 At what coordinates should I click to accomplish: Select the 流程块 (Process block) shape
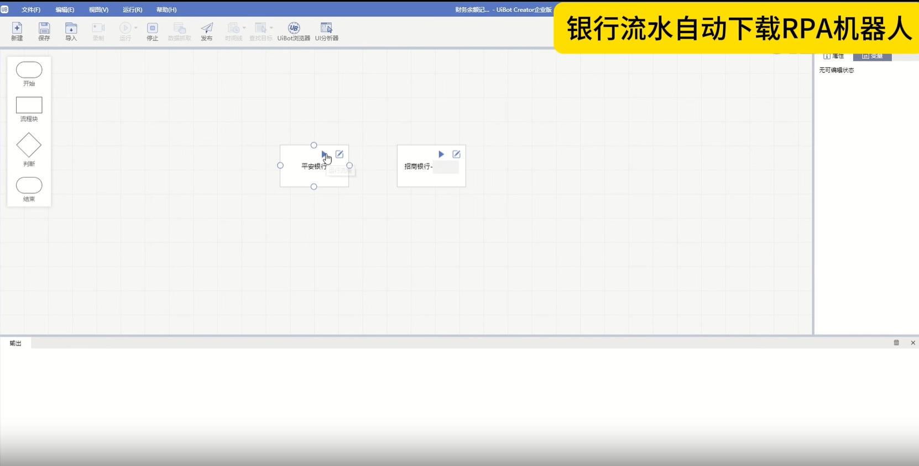point(29,105)
